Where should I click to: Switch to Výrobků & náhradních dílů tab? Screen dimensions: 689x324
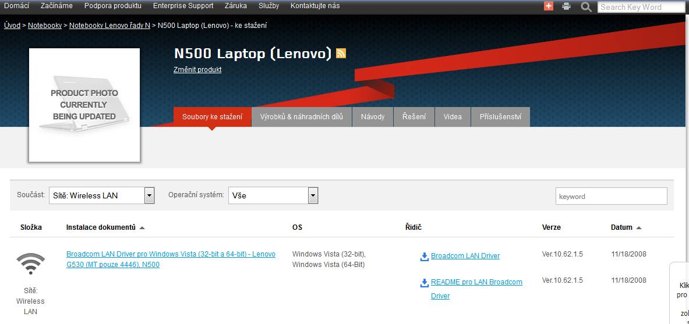click(x=302, y=117)
